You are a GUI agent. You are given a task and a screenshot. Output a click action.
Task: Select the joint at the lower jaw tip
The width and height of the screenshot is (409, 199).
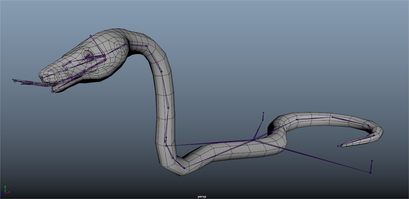53,91
